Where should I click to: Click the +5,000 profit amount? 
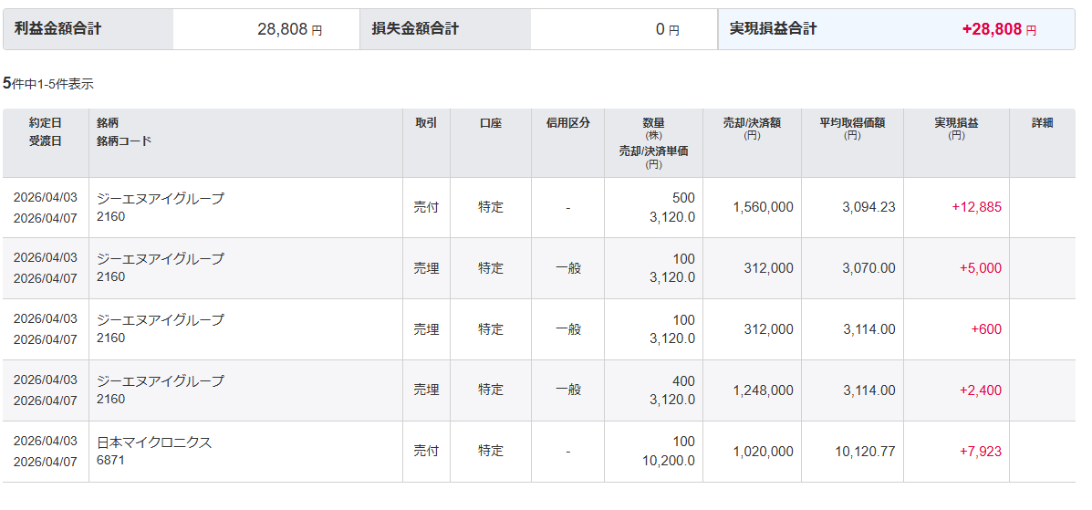tap(980, 268)
